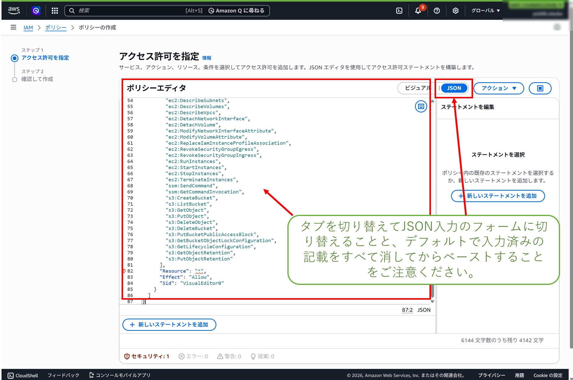Click the security findings shield icon
Screen dimensions: 573x380
(x=127, y=356)
